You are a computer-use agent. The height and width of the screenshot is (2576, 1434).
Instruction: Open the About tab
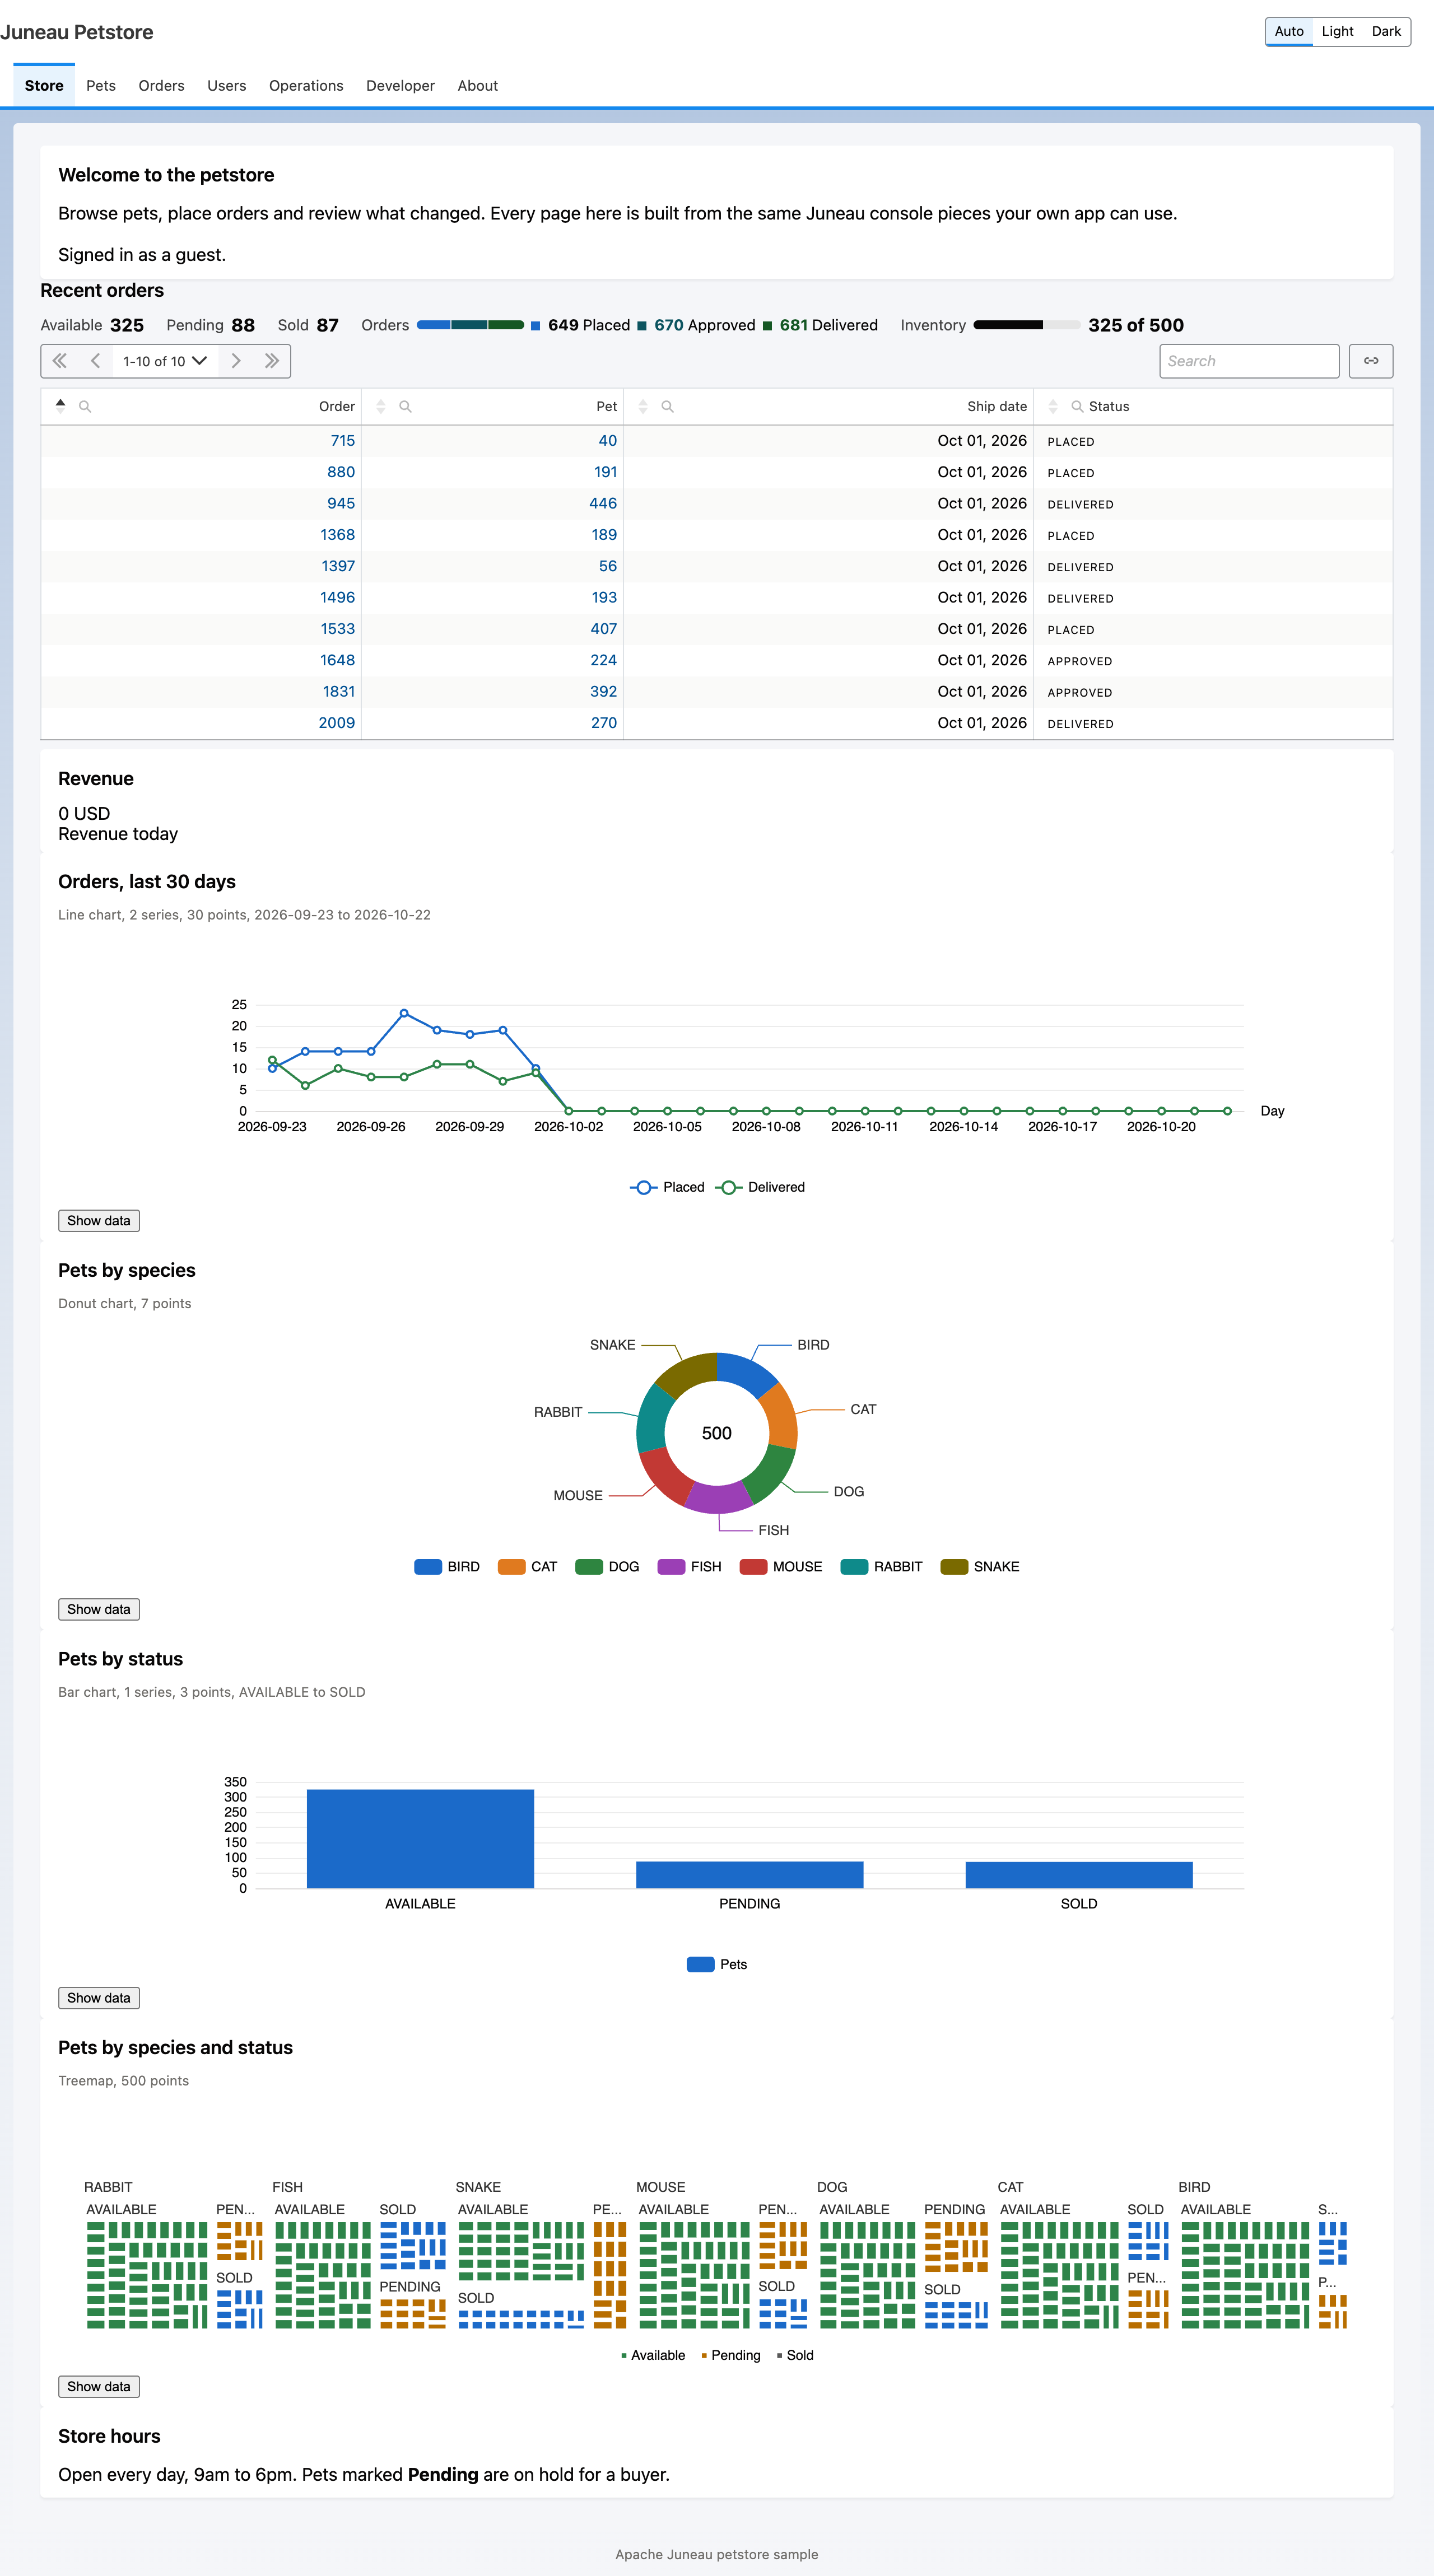point(477,86)
